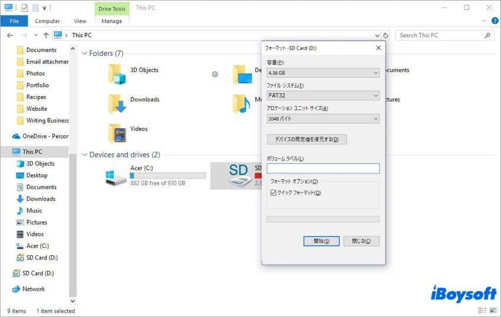
Task: Open the Quick Access Toolbar dropdown
Action: (44, 8)
